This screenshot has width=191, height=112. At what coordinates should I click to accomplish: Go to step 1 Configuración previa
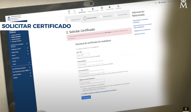click(74, 20)
